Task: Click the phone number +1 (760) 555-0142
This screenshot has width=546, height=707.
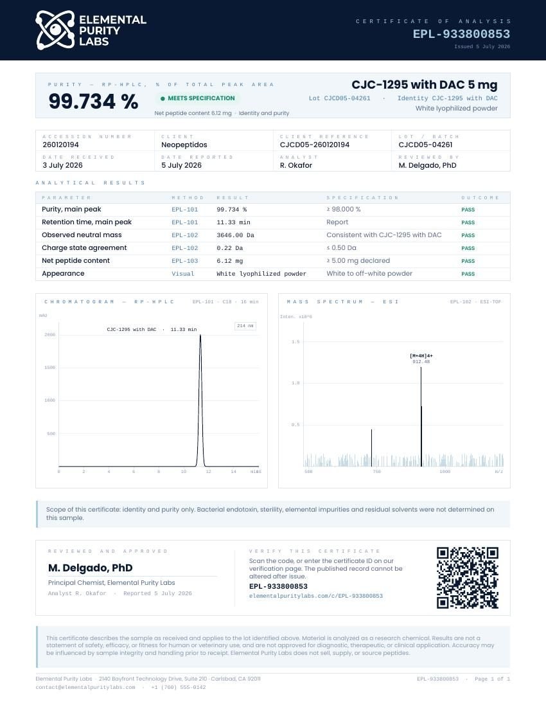Action: tap(179, 687)
